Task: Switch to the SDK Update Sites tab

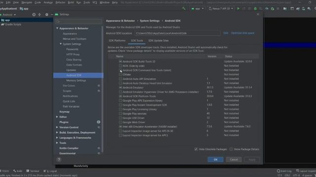Action: coord(158,40)
